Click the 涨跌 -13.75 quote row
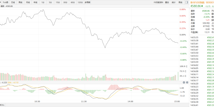This screenshot has width=214, height=107. (x=200, y=14)
